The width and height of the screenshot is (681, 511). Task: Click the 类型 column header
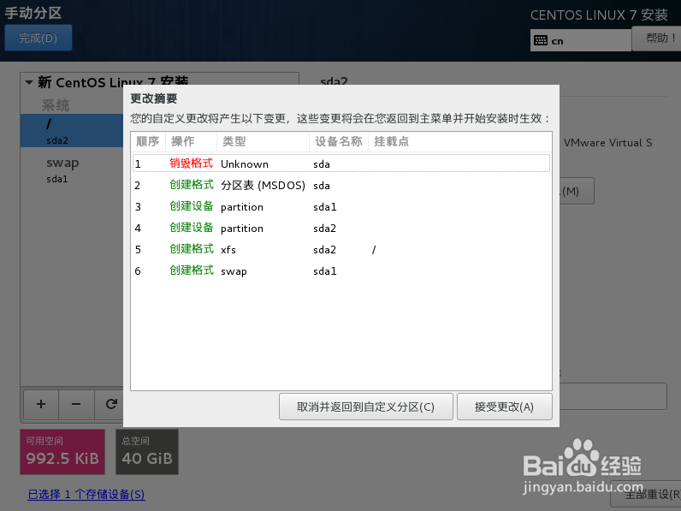click(x=263, y=141)
